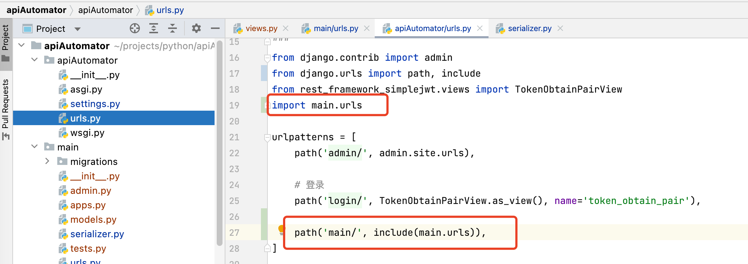
Task: Click the fold end marker on line 28
Action: [x=267, y=248]
